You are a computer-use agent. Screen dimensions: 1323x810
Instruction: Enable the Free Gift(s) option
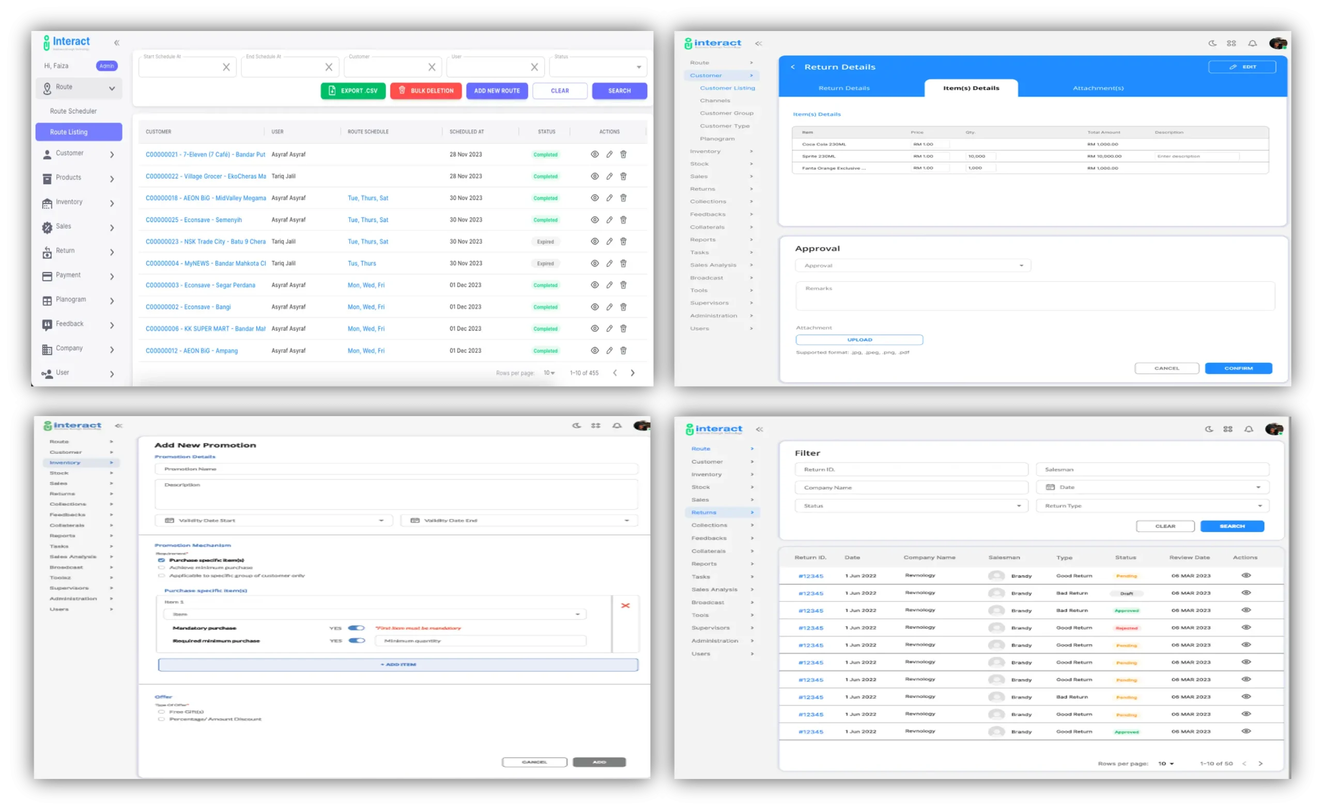coord(162,712)
